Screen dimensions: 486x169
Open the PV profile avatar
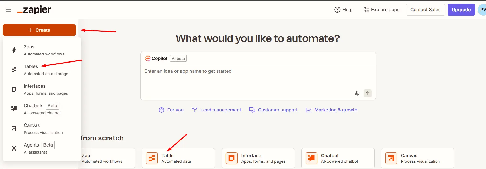[x=482, y=10]
